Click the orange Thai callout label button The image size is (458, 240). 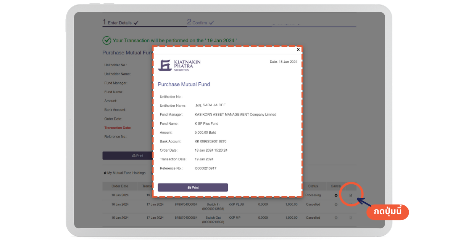tap(387, 212)
